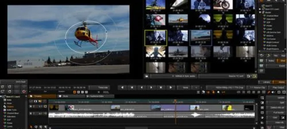The width and height of the screenshot is (290, 129).
Task: Click the Play Output button
Action: click(x=277, y=87)
